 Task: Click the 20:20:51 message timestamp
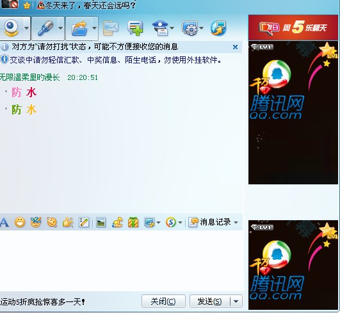tap(83, 77)
